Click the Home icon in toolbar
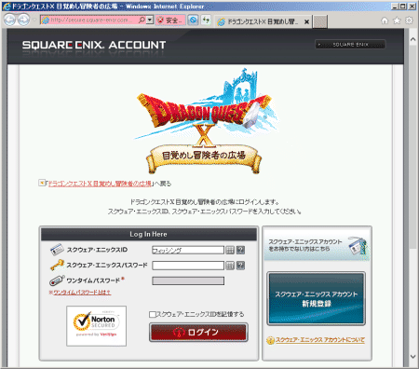 [385, 20]
